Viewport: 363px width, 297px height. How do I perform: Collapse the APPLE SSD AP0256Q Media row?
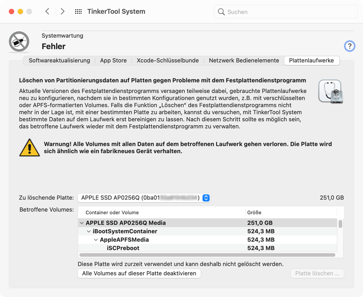(x=81, y=223)
